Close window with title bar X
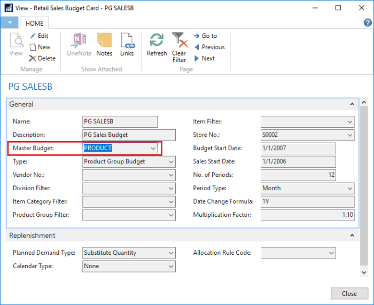The width and height of the screenshot is (374, 305). [362, 8]
